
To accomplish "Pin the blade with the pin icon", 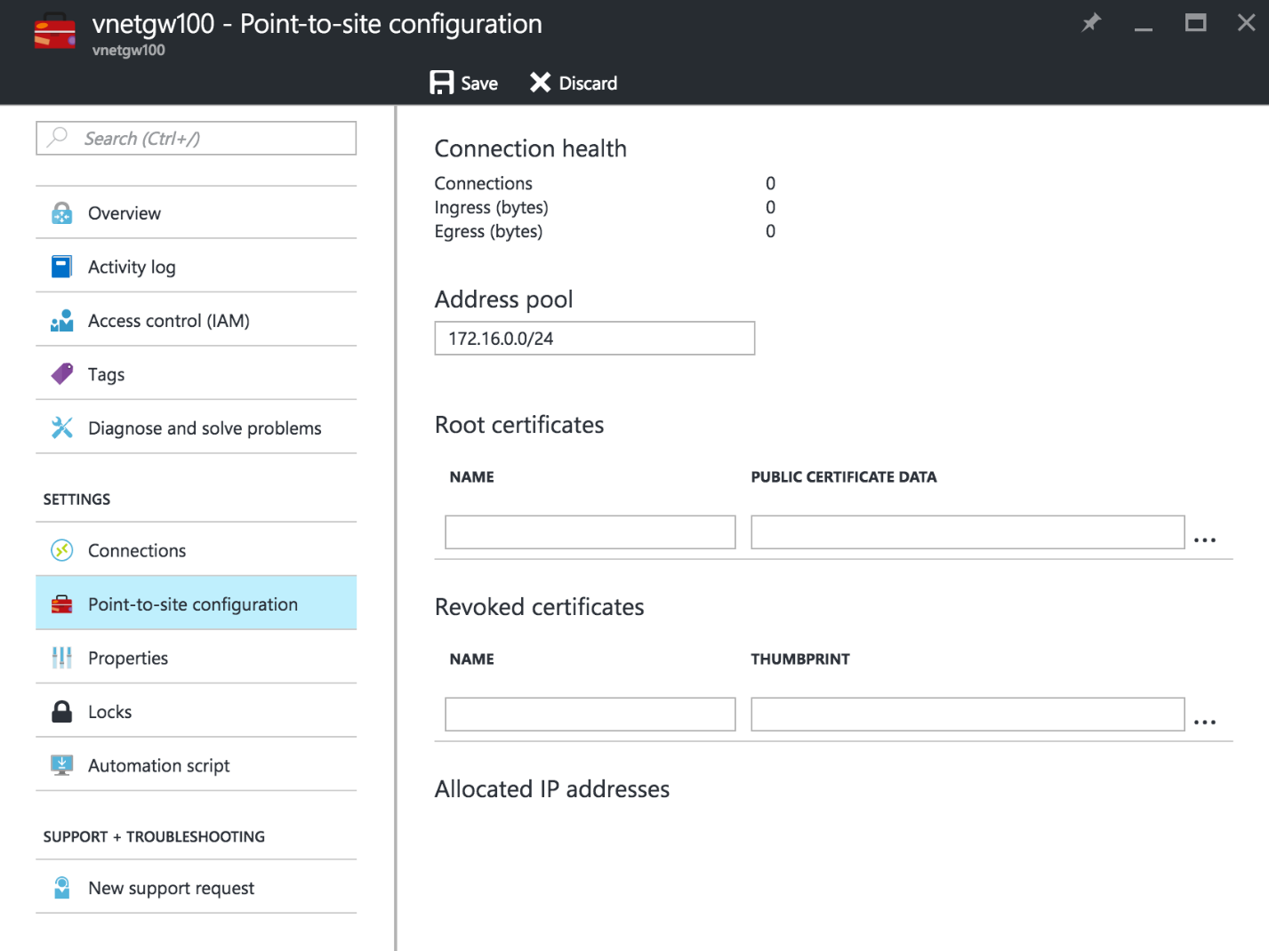I will coord(1091,22).
